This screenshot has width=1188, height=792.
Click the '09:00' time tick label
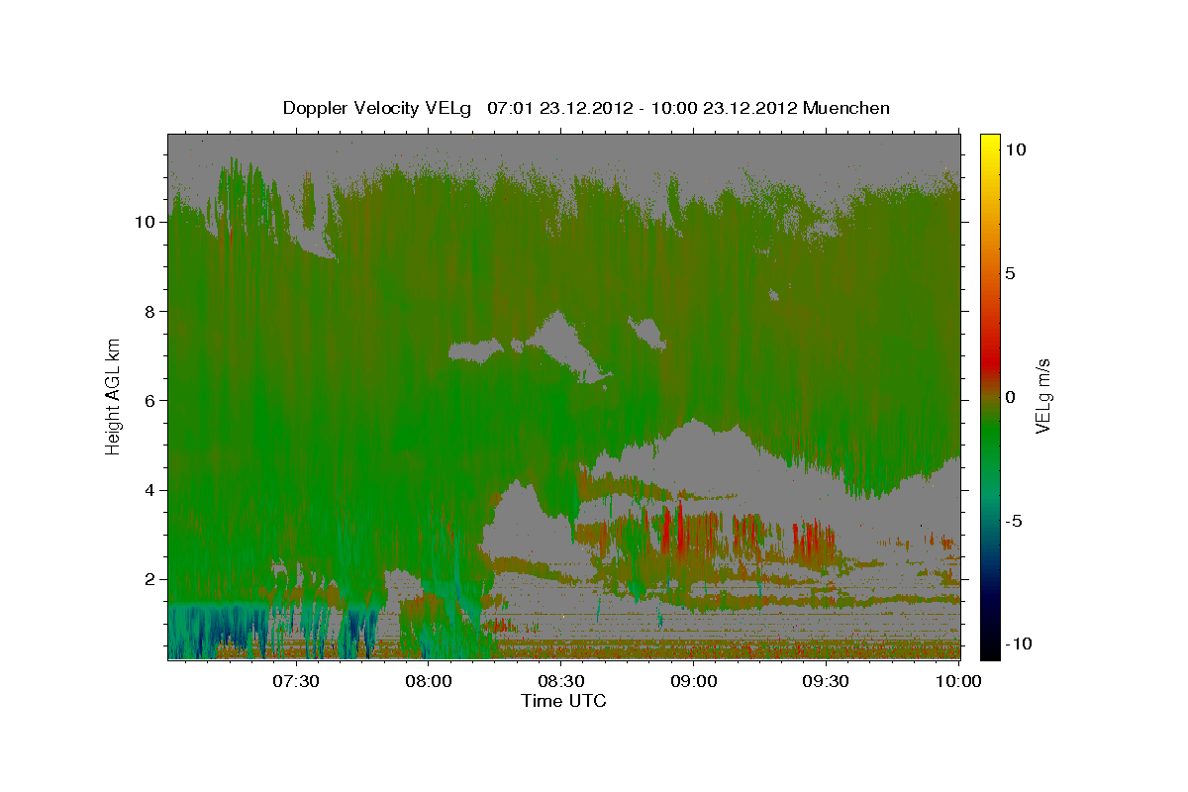coord(694,681)
